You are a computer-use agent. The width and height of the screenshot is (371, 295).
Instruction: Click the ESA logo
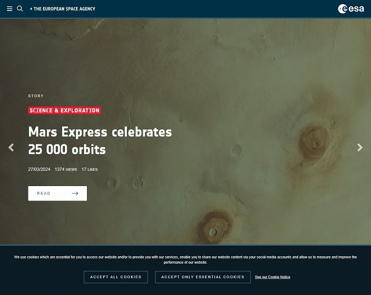(x=351, y=9)
